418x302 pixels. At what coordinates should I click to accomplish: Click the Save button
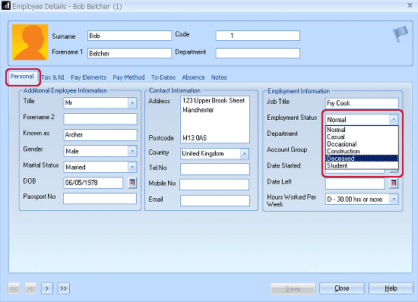pyautogui.click(x=293, y=288)
